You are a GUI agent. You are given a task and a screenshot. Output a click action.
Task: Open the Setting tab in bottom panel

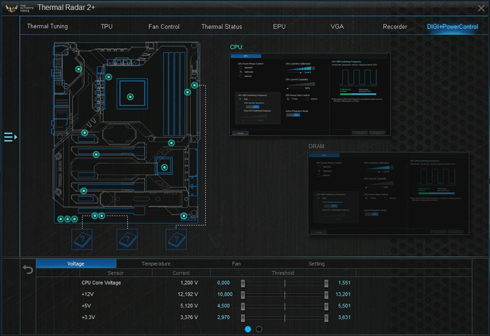click(317, 264)
